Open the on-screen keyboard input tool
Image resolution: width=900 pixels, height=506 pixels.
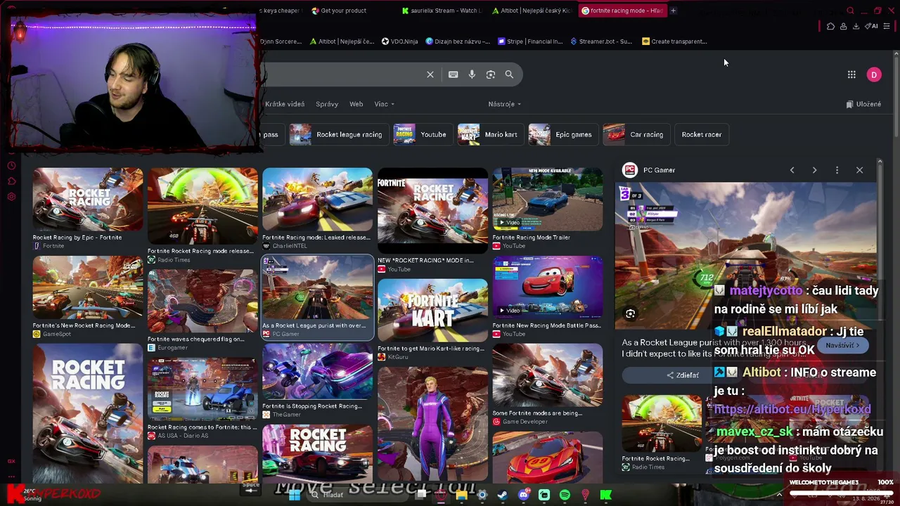[454, 74]
